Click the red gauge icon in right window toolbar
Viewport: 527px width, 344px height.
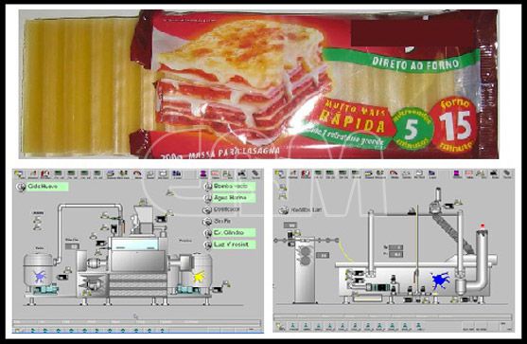[394, 174]
